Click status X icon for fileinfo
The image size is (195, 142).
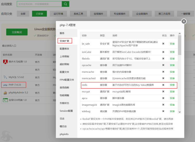click(x=163, y=58)
